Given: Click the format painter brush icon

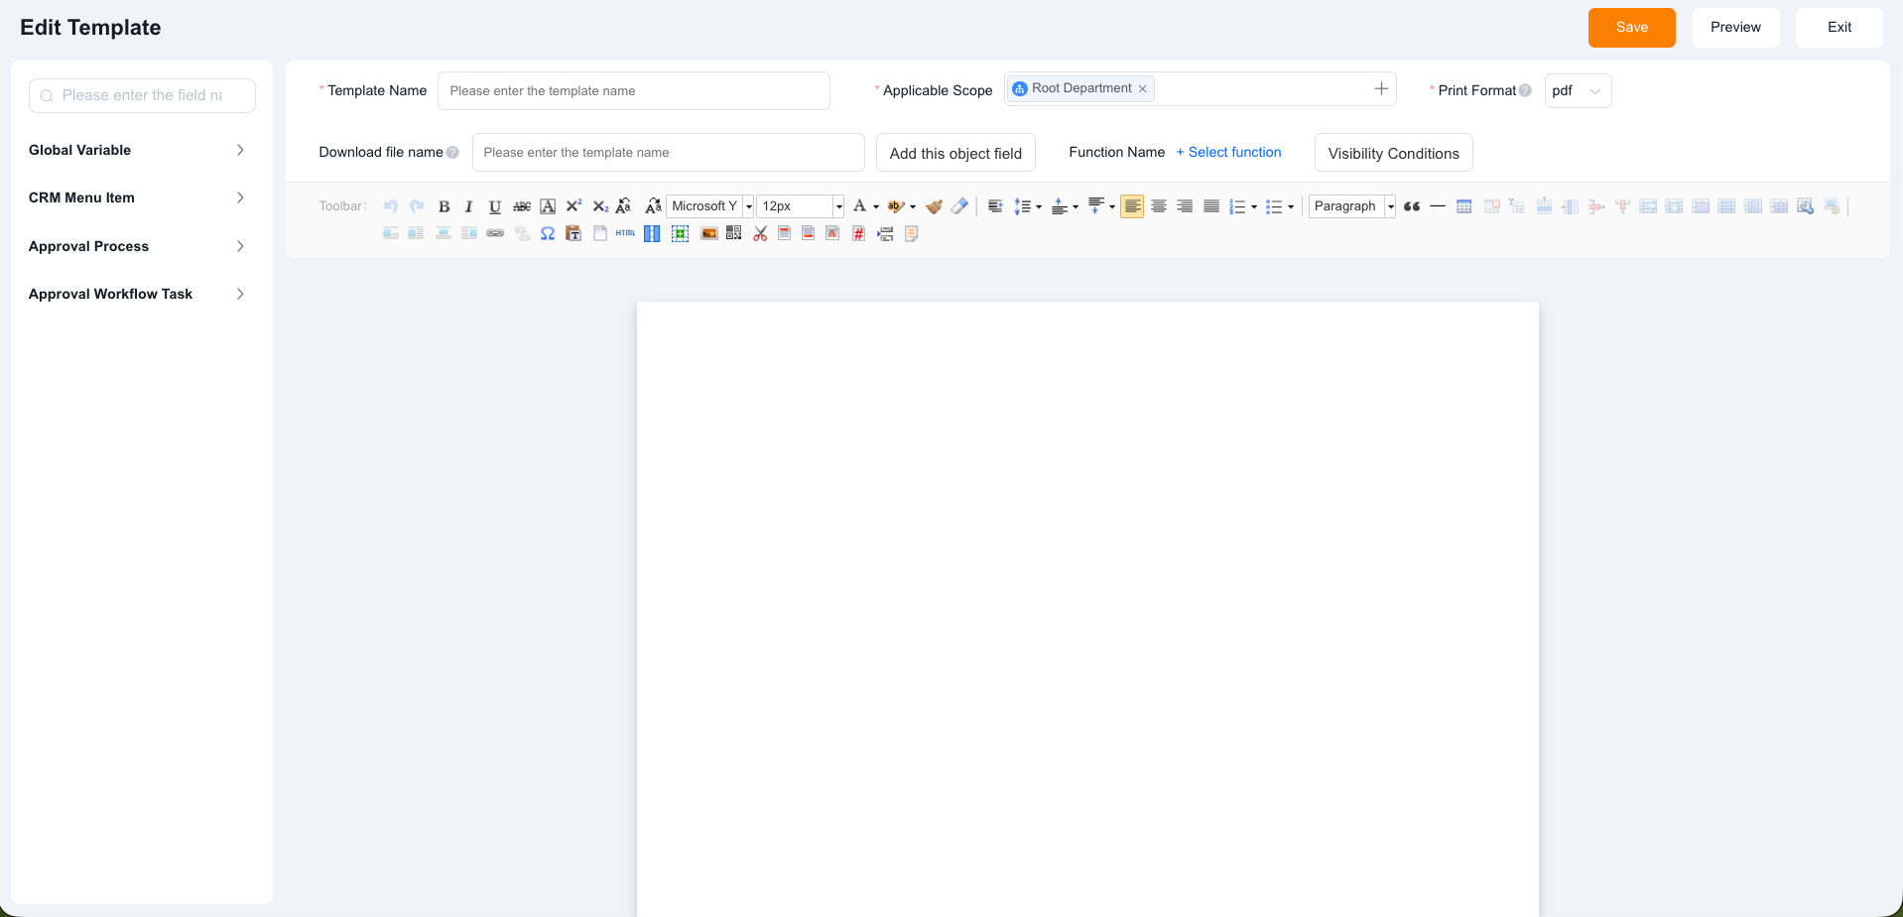Looking at the screenshot, I should [x=934, y=206].
